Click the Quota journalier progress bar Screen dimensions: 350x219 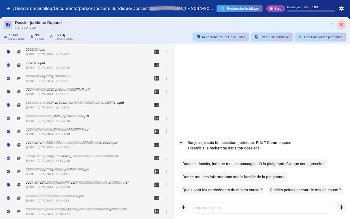coord(311,11)
